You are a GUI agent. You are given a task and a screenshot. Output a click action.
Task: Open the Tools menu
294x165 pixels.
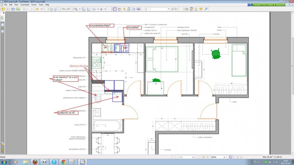[x=41, y=5]
